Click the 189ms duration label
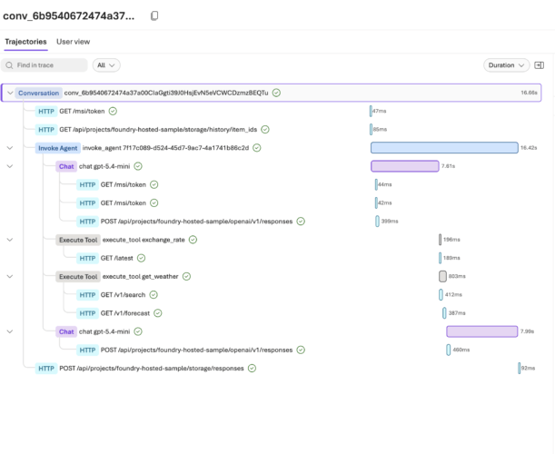The image size is (555, 454). click(x=451, y=258)
